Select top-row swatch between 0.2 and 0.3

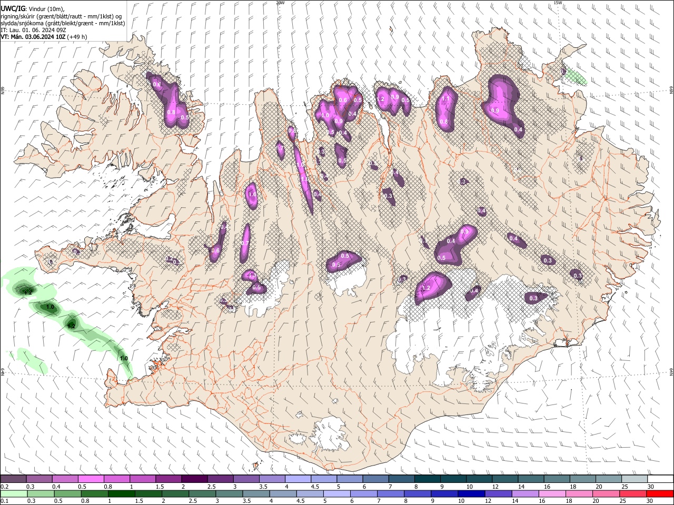tap(14, 479)
